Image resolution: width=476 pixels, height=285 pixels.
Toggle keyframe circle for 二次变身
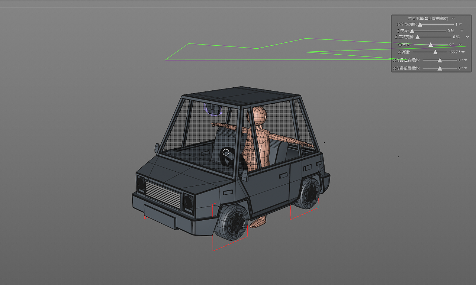click(396, 37)
